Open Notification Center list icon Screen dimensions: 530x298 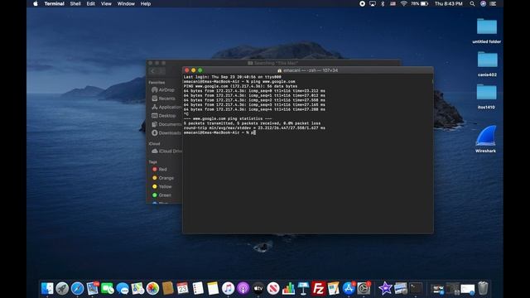click(x=494, y=3)
